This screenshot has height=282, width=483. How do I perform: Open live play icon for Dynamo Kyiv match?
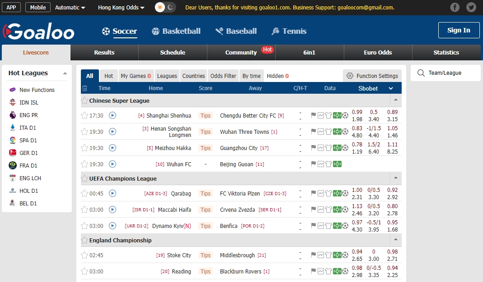click(x=113, y=226)
